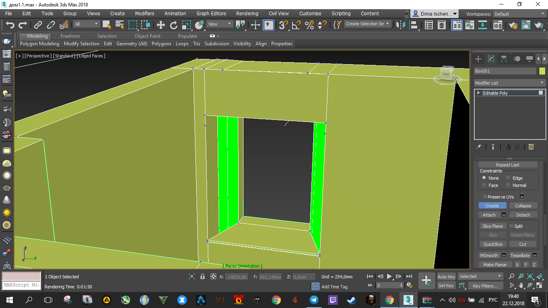Click the Redo arrow icon
The height and width of the screenshot is (308, 548).
[x=23, y=25]
